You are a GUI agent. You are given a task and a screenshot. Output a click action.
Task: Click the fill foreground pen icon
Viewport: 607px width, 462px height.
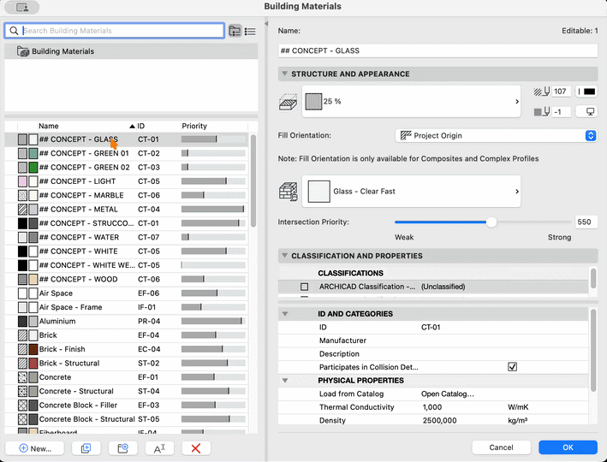(542, 92)
